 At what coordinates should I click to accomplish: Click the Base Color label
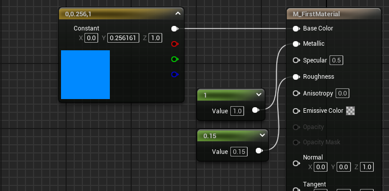[318, 28]
